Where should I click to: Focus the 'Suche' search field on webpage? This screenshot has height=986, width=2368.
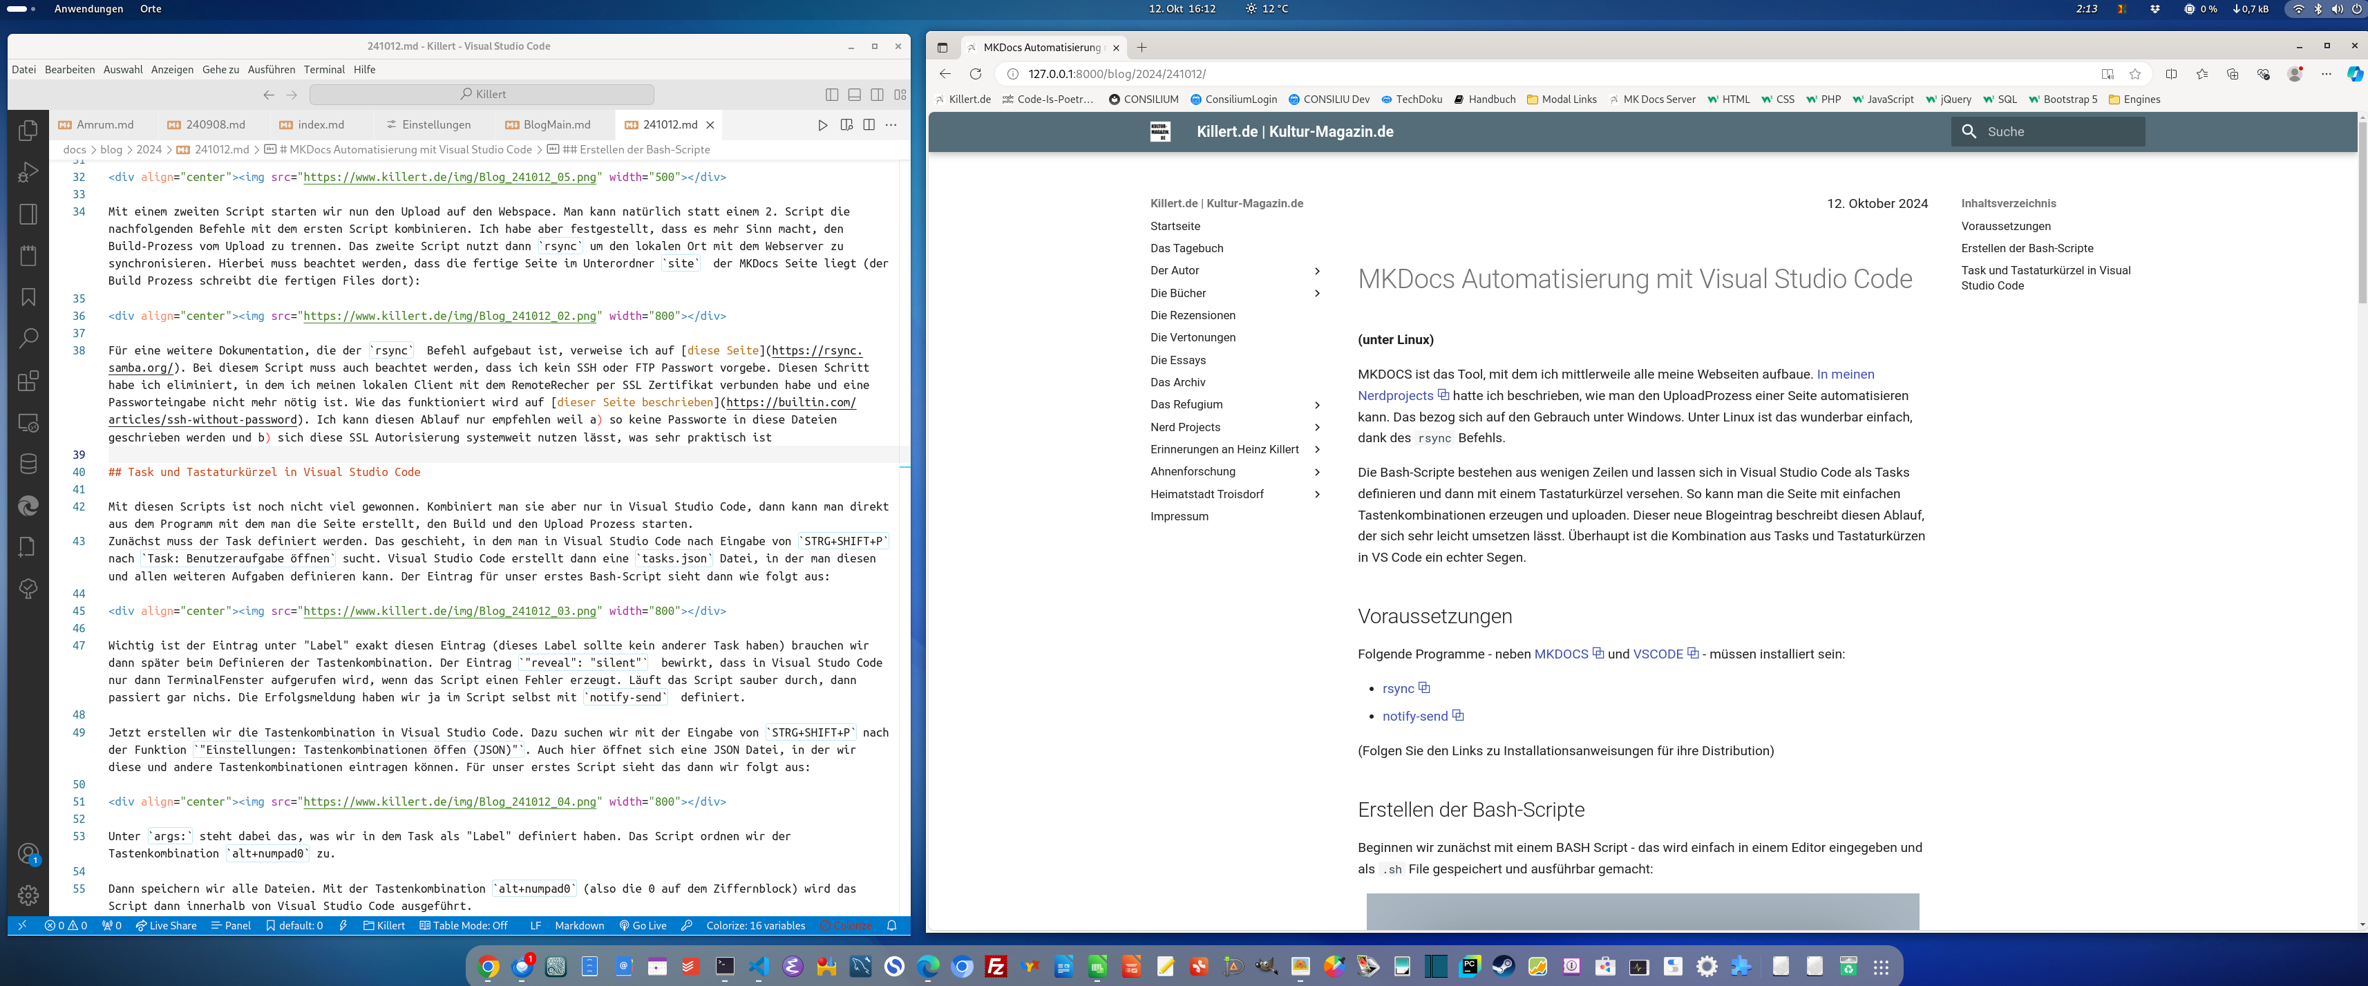click(x=2048, y=131)
